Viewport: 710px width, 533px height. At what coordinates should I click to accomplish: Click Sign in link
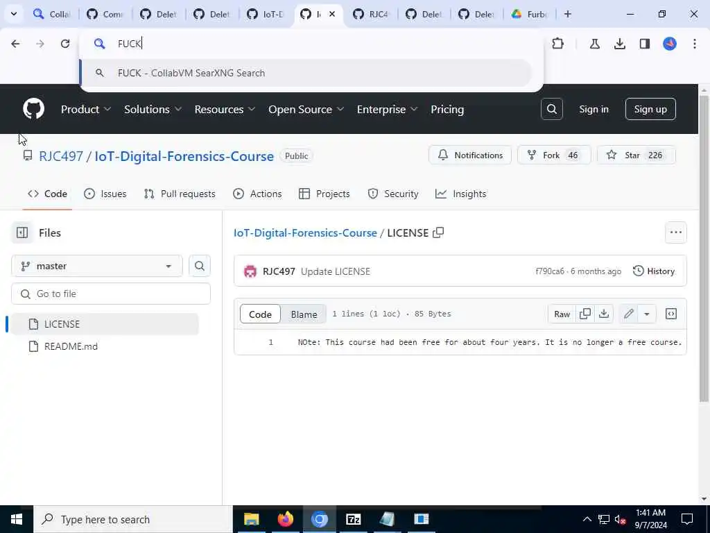point(594,109)
